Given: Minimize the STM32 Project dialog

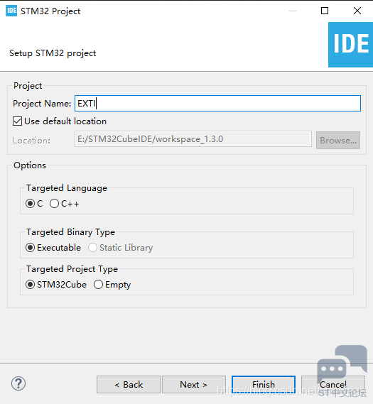Looking at the screenshot, I should 293,11.
